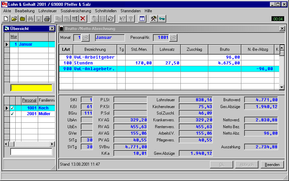
Task: Click the Zuschlag column header
Action: [x=194, y=49]
